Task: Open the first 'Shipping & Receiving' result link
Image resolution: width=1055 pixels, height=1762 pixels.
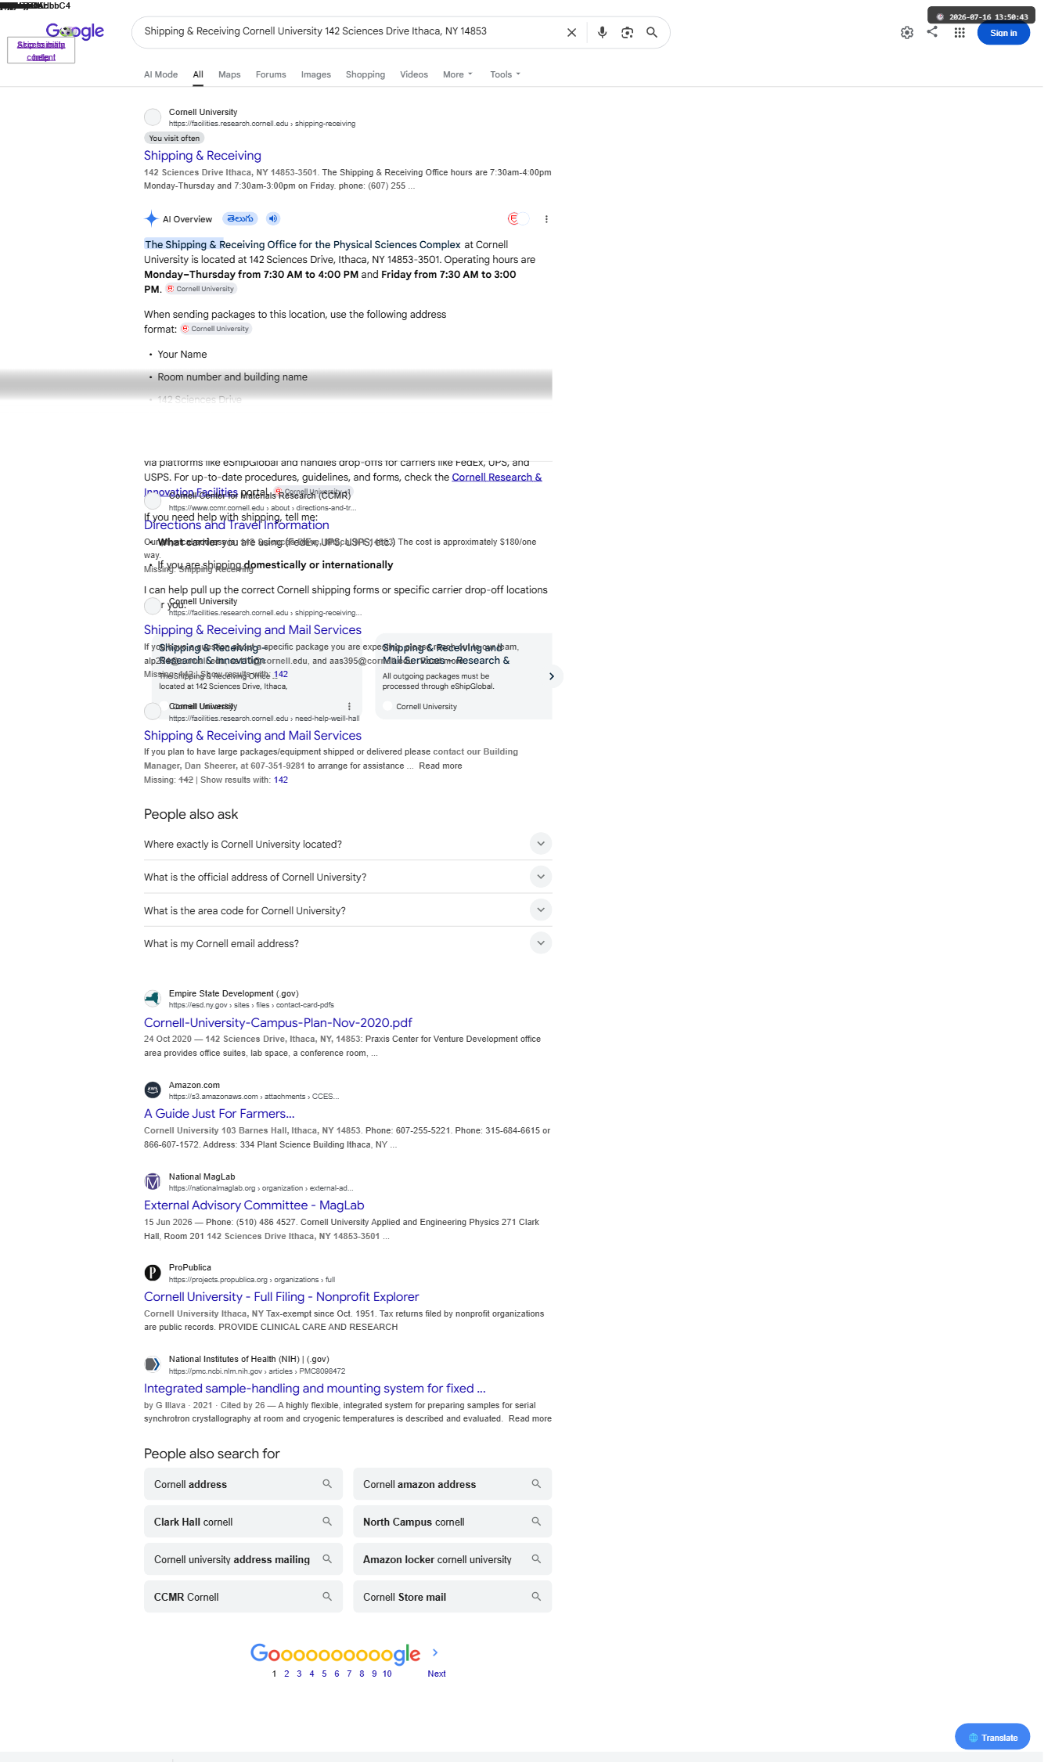Action: (x=203, y=156)
